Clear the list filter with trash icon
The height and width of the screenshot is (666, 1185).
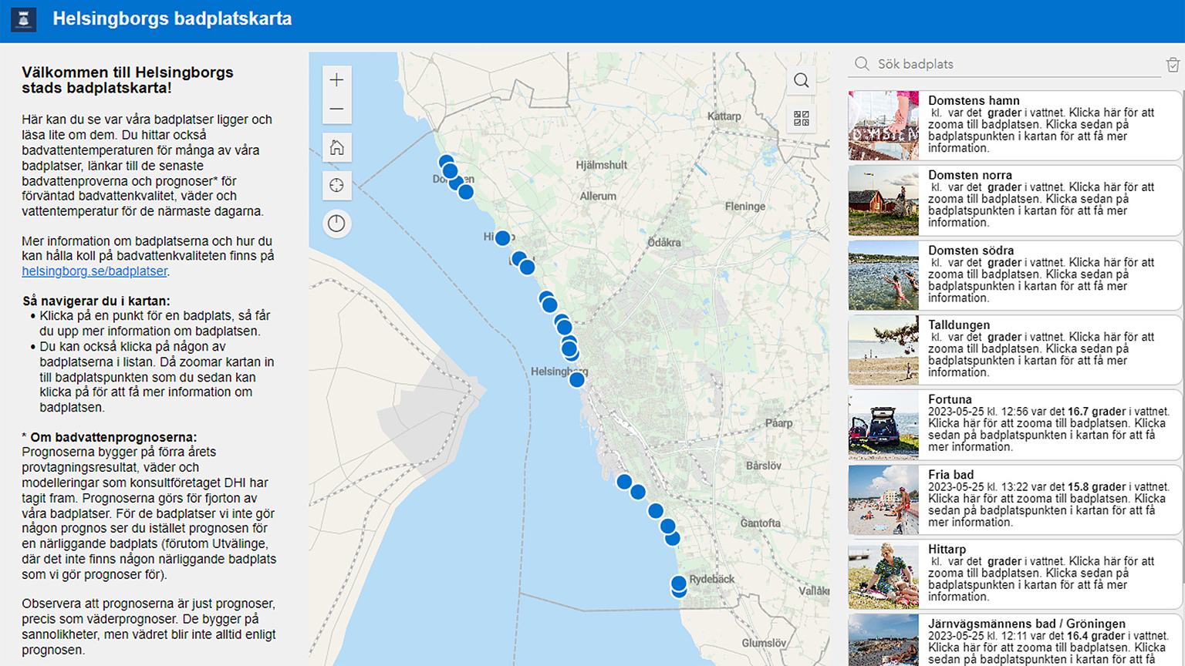coord(1173,65)
